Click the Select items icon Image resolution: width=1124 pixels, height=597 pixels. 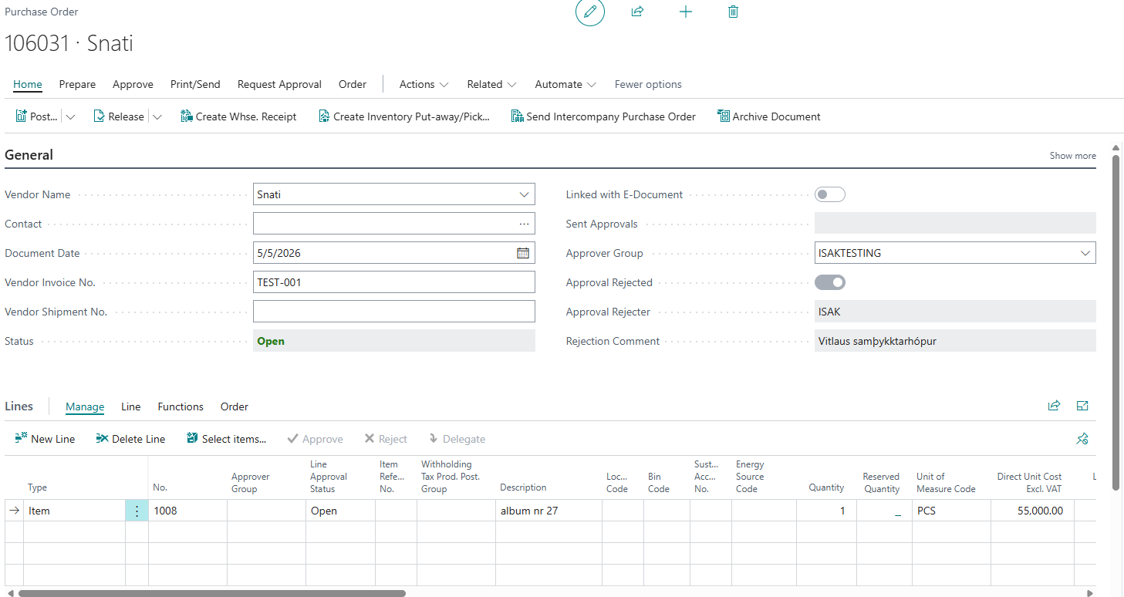pyautogui.click(x=192, y=438)
